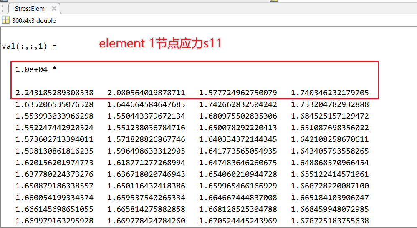Viewport: 417px width, 228px height.
Task: Click value 1.648868570966454
Action: click(x=330, y=163)
